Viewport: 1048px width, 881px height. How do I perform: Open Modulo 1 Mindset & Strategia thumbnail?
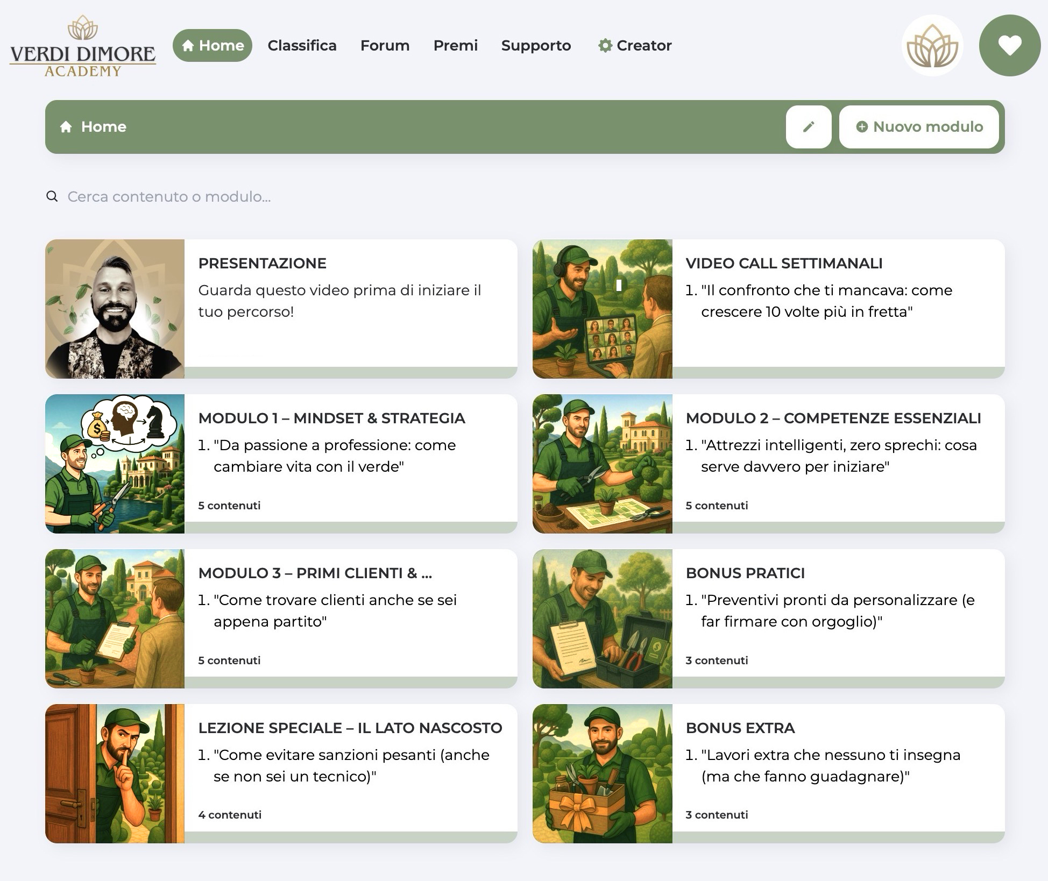115,464
